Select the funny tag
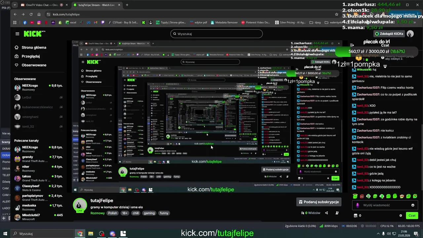Viewport: 423px width, 238px height. click(x=164, y=213)
